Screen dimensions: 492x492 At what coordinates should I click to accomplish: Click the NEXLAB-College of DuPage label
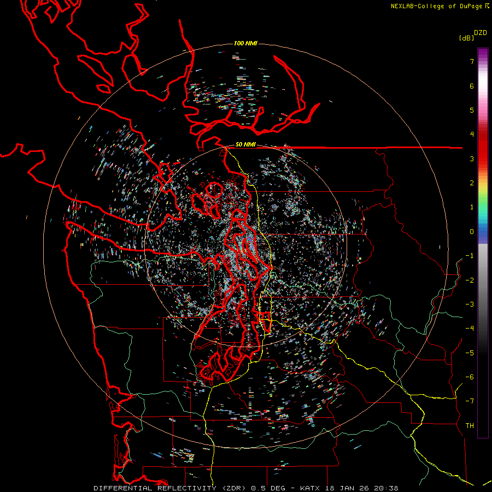tap(437, 6)
